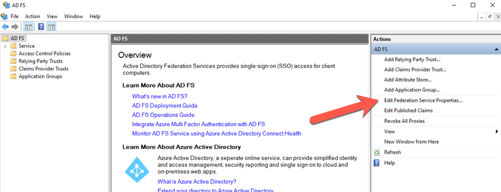Open the View submenu arrow in Actions
The image size is (501, 192).
click(x=497, y=131)
